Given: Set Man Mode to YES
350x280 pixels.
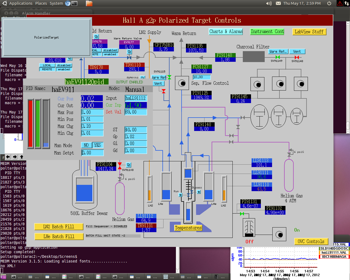Looking at the screenshot, I should (98, 145).
